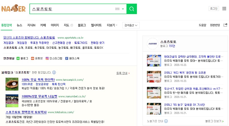The height and width of the screenshot is (126, 229).
Task: Open the on-screen keyboard icon in search box
Action: [x=117, y=9]
